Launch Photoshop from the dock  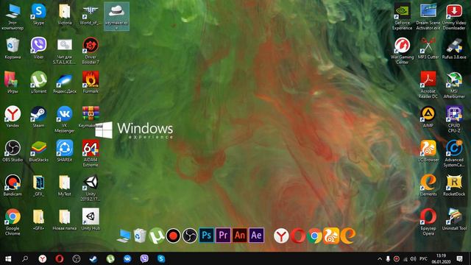click(207, 236)
